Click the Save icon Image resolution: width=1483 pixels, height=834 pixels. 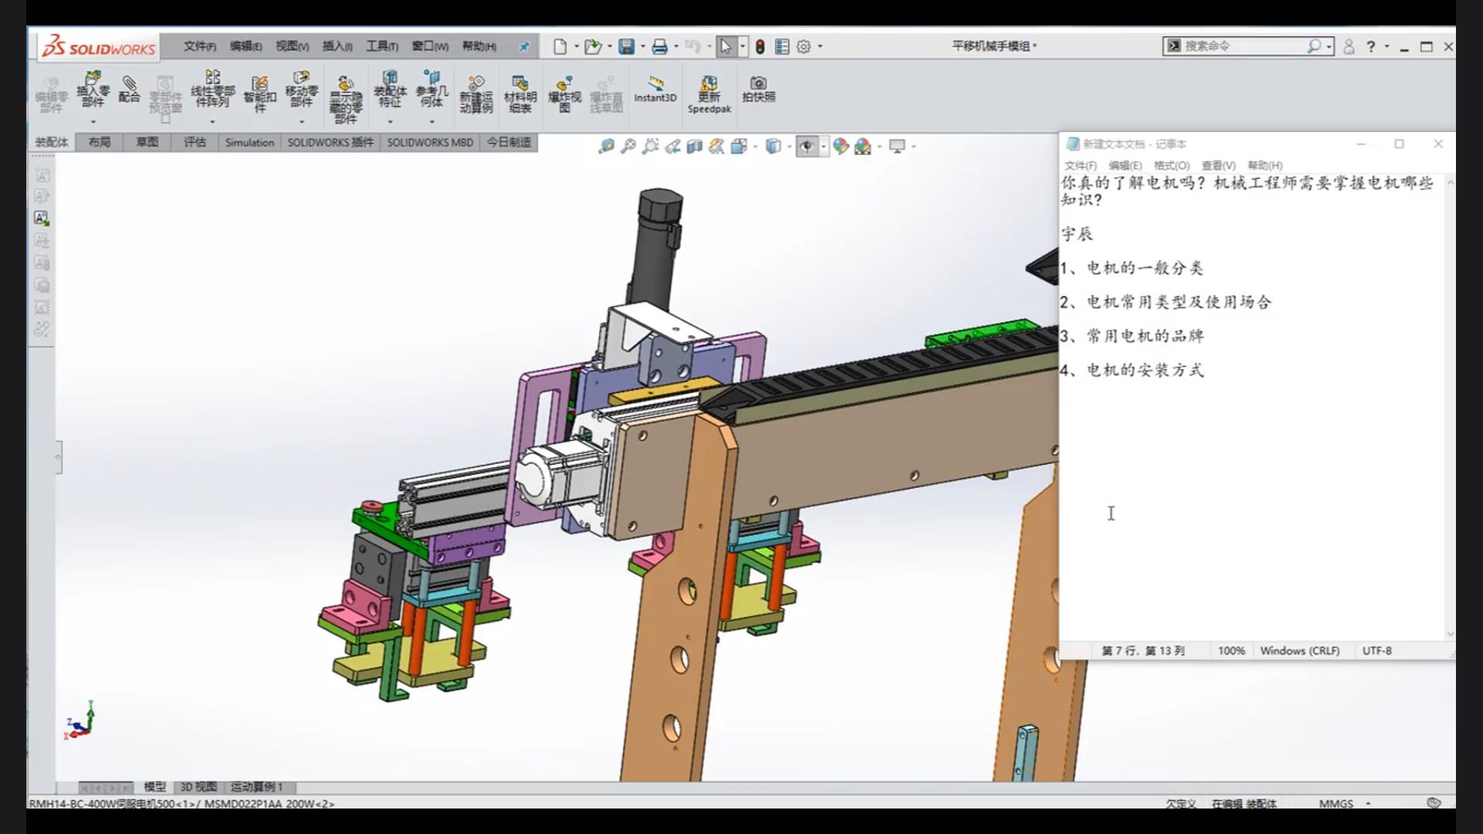626,46
